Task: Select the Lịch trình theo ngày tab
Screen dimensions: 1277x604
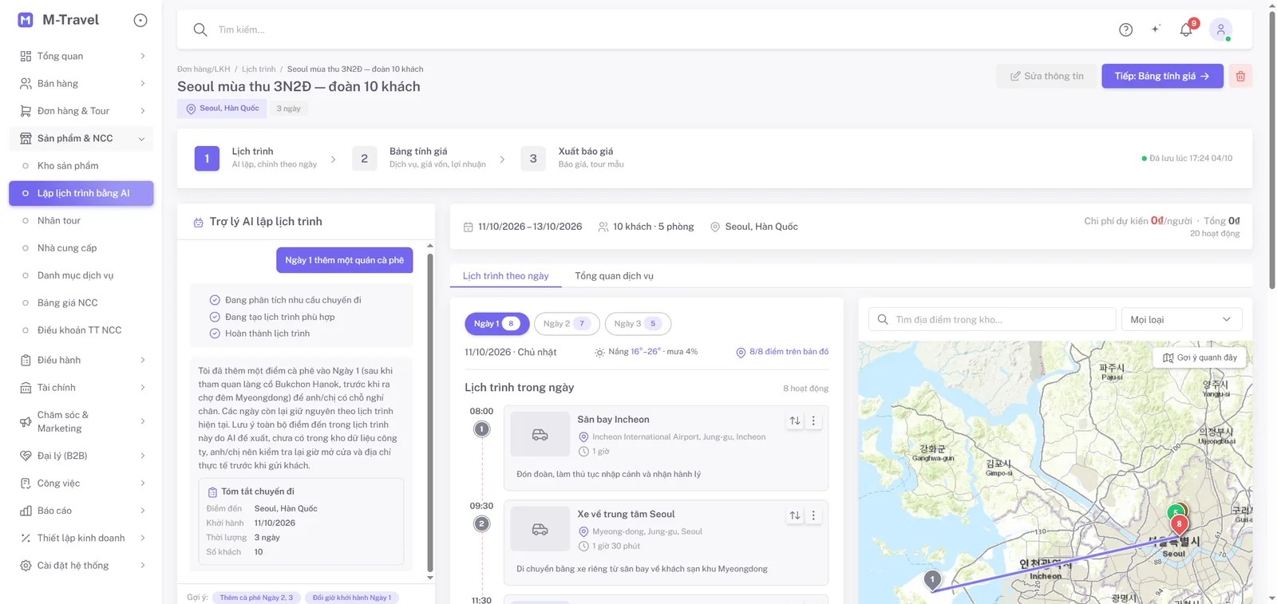Action: click(506, 276)
